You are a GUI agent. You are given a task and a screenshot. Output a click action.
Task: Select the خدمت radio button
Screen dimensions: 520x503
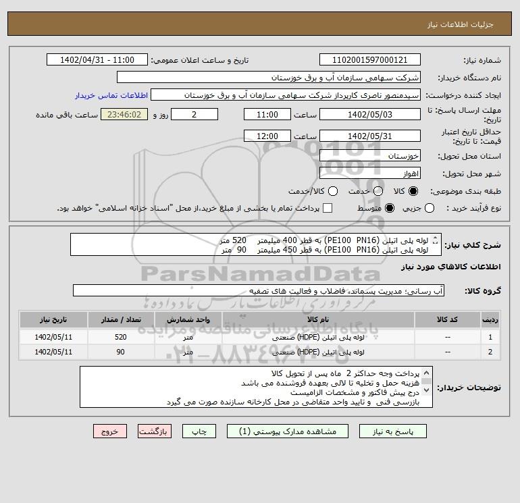[x=378, y=191]
